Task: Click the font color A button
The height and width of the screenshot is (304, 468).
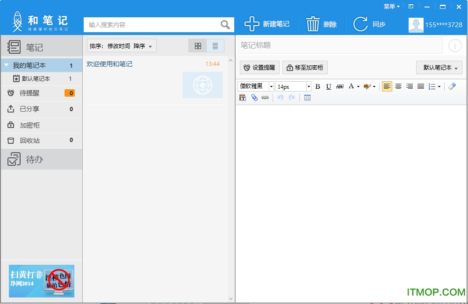Action: click(351, 86)
